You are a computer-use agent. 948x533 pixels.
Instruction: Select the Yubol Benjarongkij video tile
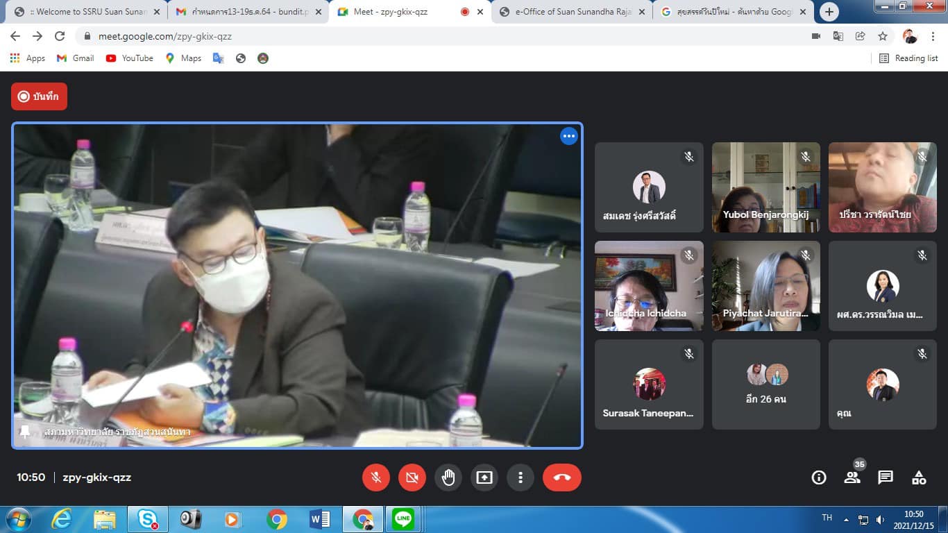(765, 187)
